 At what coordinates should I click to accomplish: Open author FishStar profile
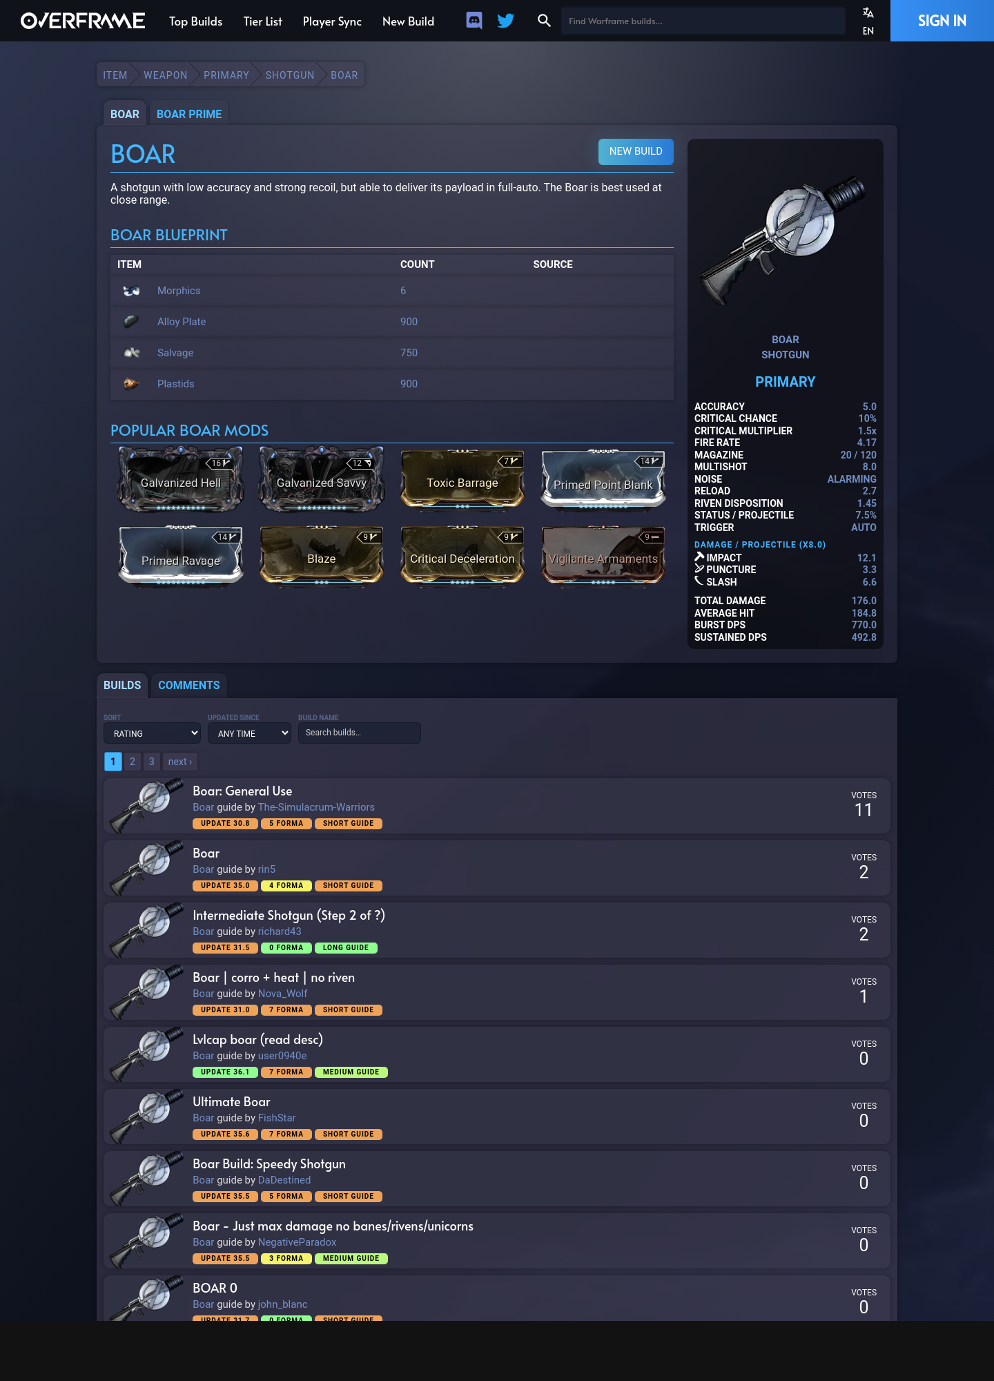[277, 1118]
